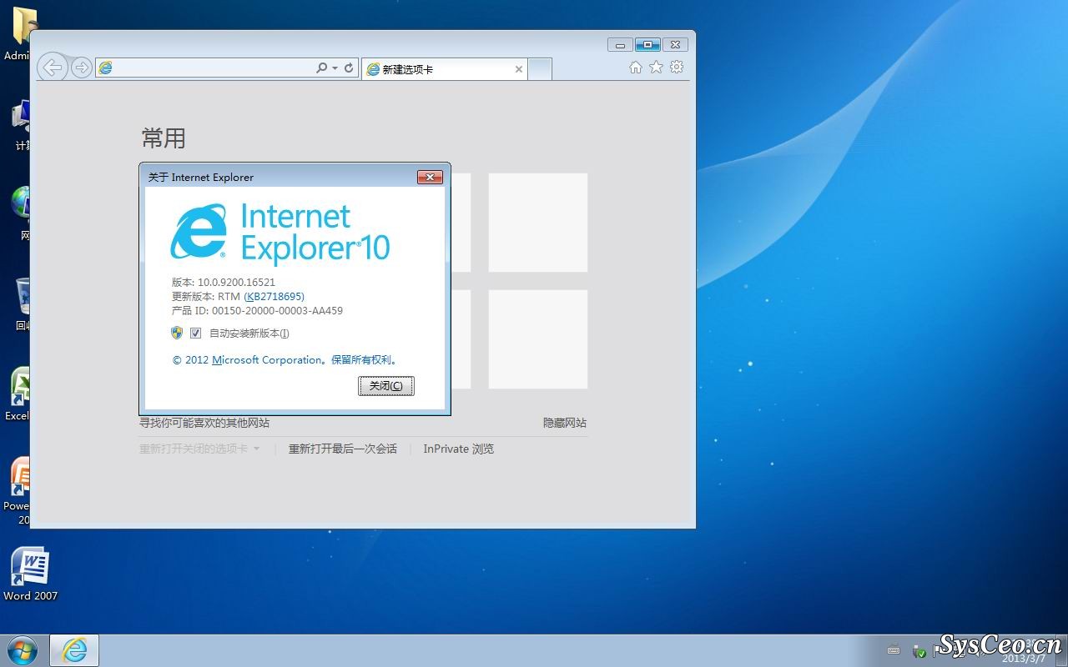Click the bottom-right frequent site tile

[x=538, y=339]
